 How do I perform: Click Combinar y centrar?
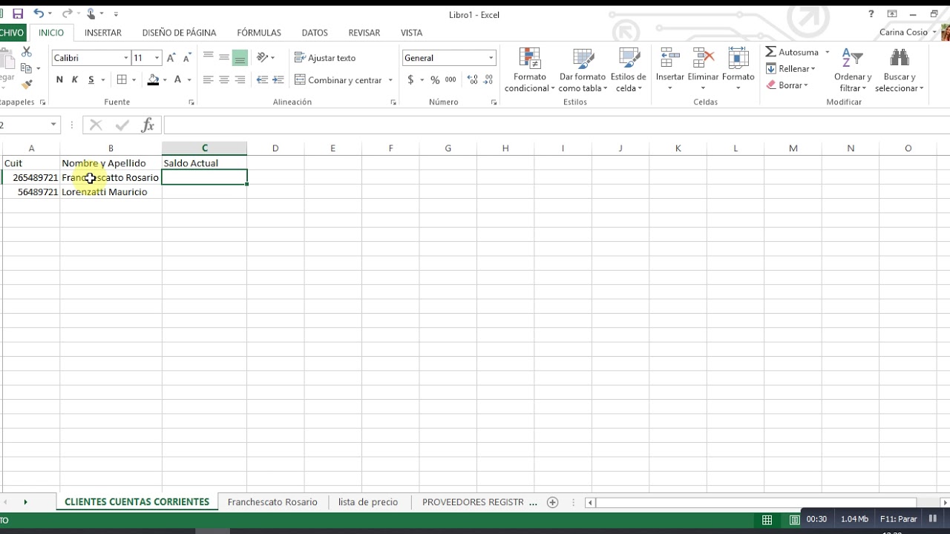pyautogui.click(x=338, y=80)
